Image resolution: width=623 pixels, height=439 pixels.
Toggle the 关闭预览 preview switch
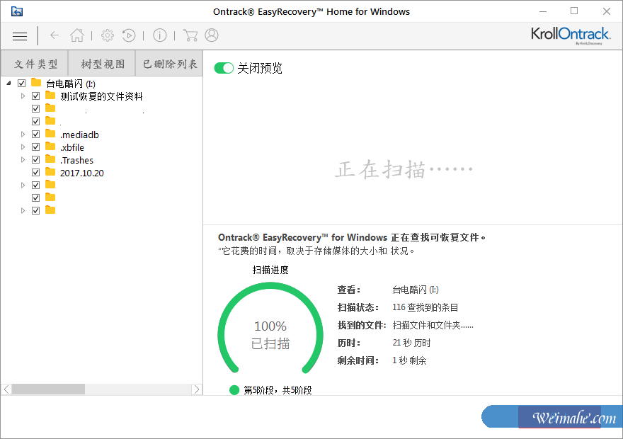224,68
